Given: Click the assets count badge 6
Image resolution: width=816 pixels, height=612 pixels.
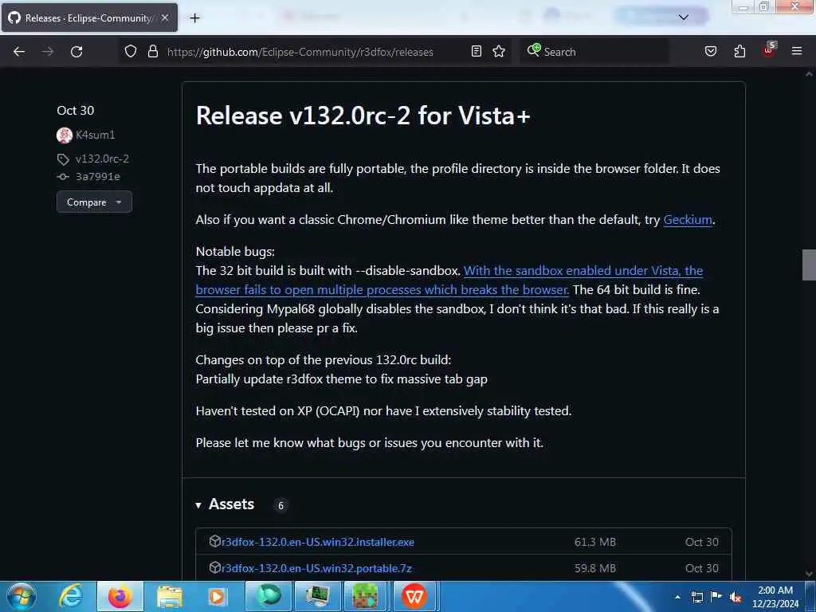Looking at the screenshot, I should 280,505.
